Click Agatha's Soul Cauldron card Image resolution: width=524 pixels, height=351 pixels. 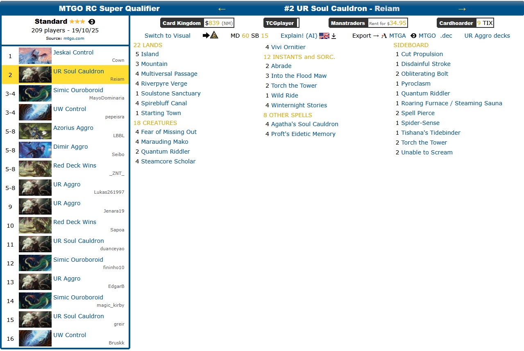pyautogui.click(x=305, y=124)
